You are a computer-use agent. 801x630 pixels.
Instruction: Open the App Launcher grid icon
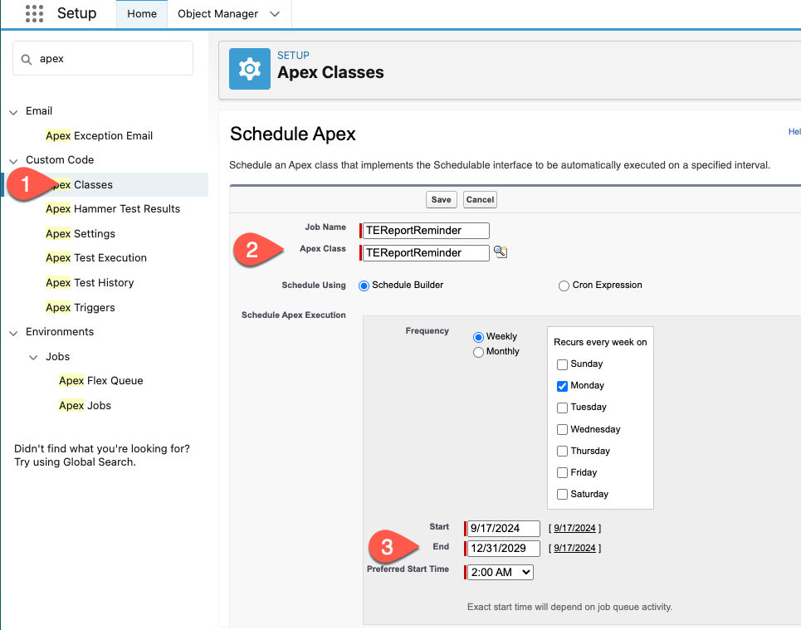coord(34,13)
